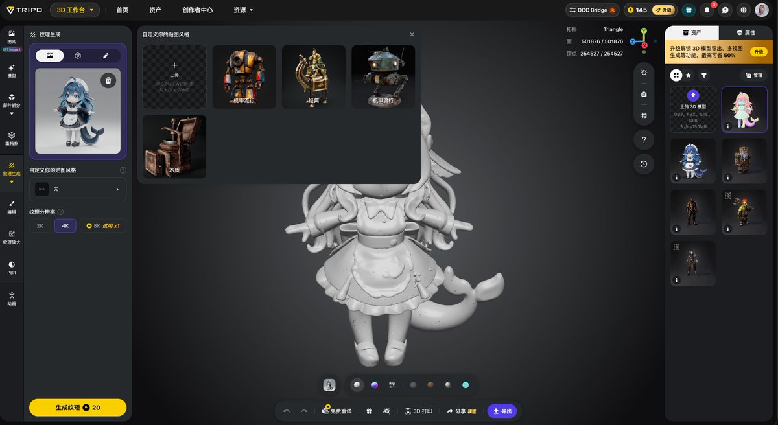Delete the reference image with trash icon
Screen dimensions: 778x425
coord(108,80)
